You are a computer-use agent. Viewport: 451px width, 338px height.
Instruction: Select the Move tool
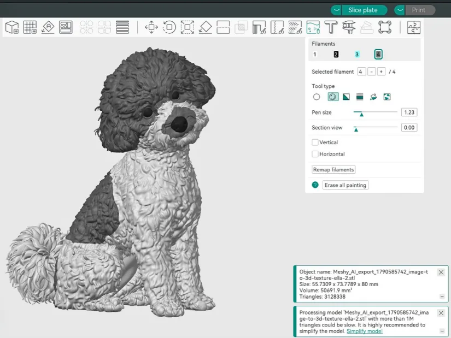[x=151, y=27]
